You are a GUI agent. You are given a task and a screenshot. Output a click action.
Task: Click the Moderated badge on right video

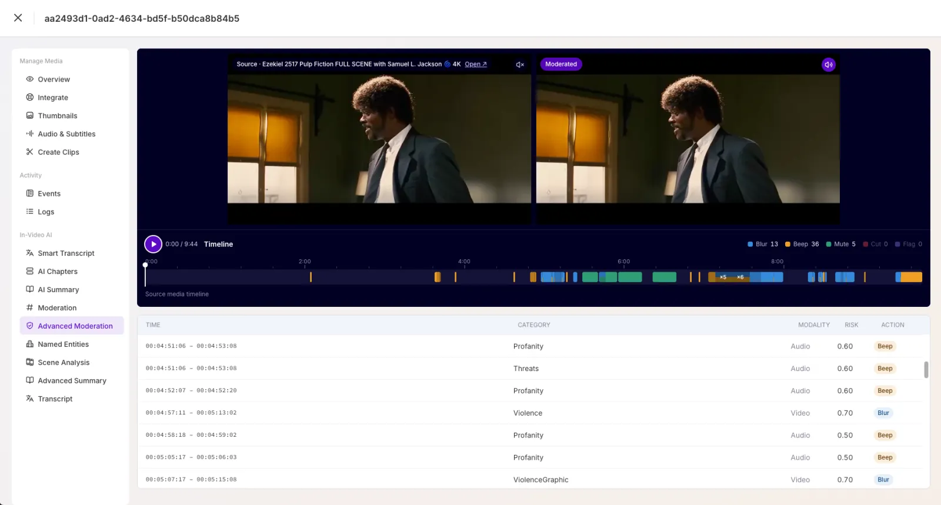561,64
